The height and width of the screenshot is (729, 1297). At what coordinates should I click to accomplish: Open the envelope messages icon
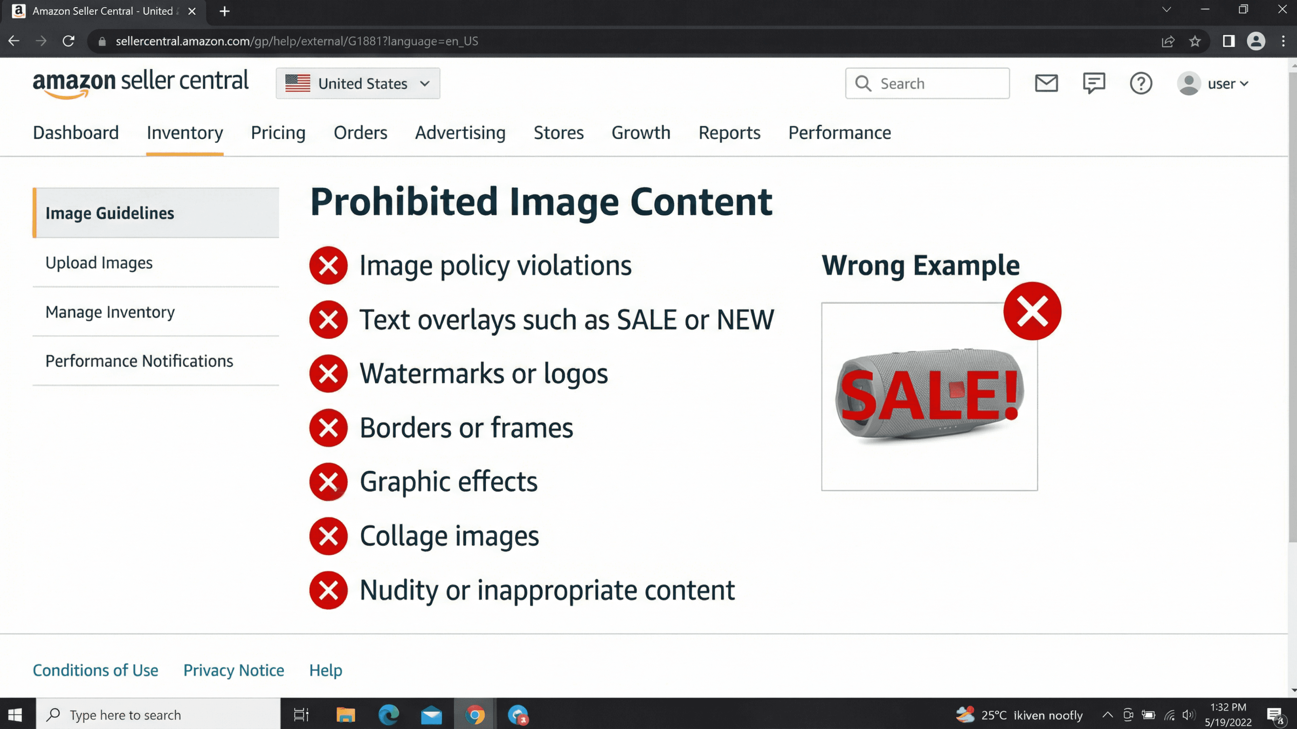click(x=1046, y=83)
